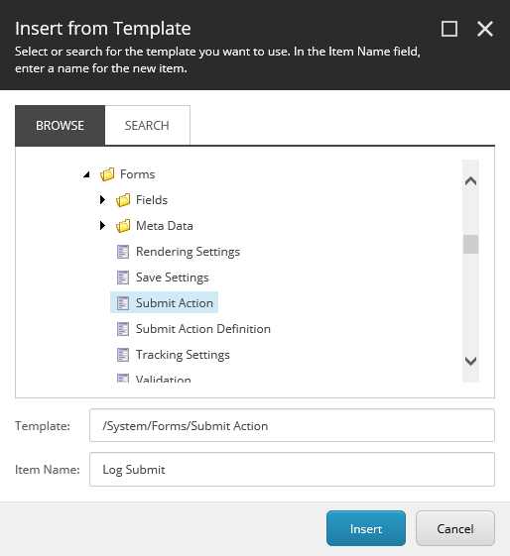Click the Save Settings template icon
510x556 pixels.
(x=123, y=278)
